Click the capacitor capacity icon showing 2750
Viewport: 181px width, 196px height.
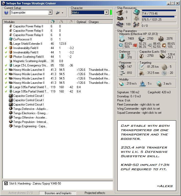pos(141,56)
